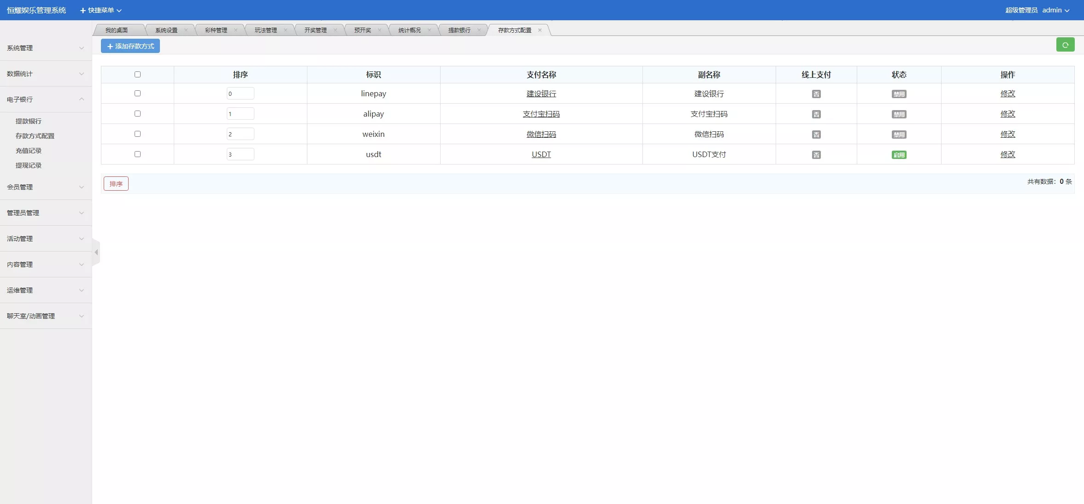Viewport: 1084px width, 504px height.
Task: Close the 提款银行 tab via its X icon
Action: pos(479,29)
